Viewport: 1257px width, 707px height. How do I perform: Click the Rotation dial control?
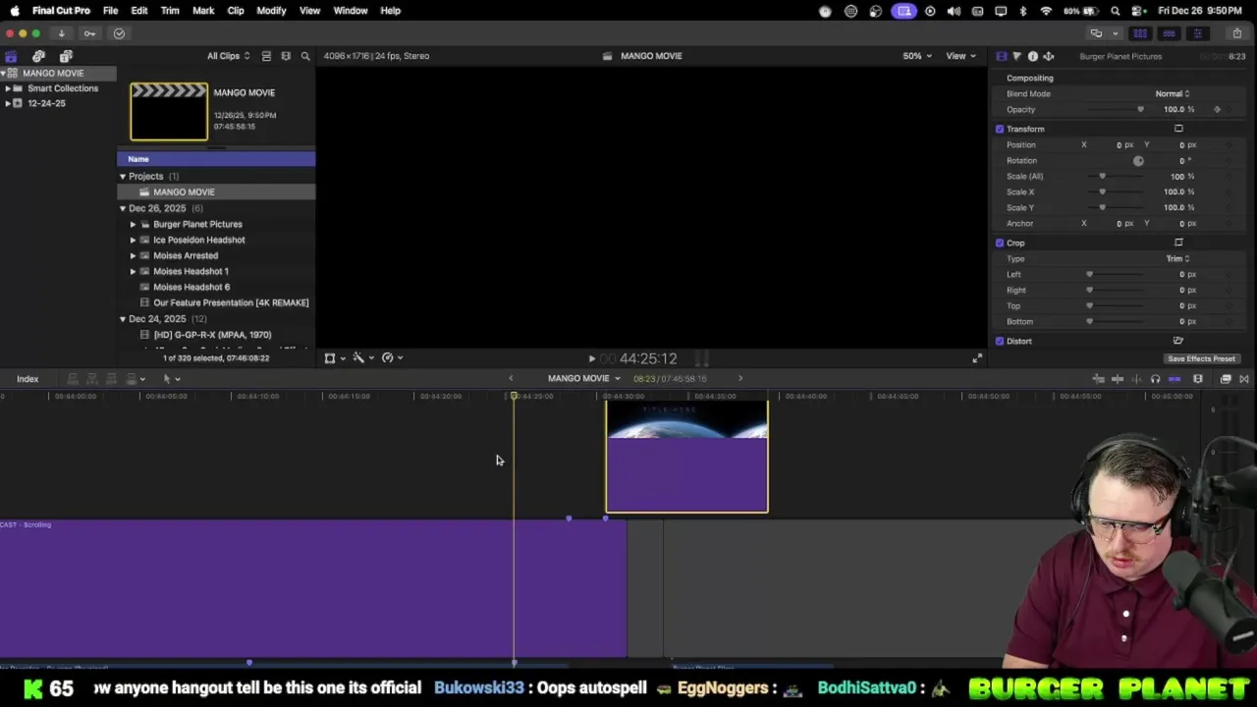(1138, 160)
